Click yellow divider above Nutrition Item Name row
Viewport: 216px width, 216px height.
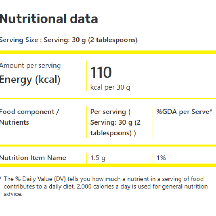[x=108, y=146]
